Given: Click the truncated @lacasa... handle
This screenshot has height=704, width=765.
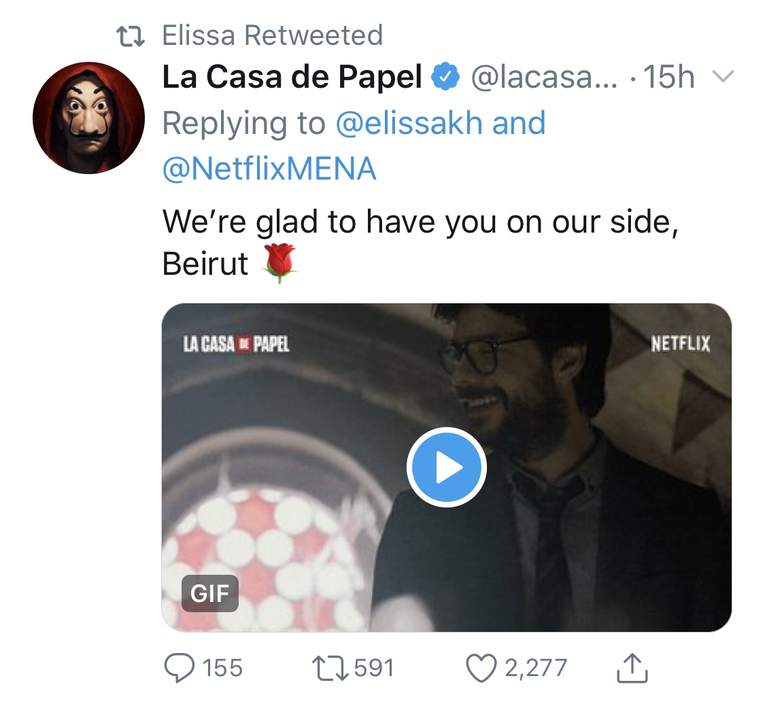Looking at the screenshot, I should (x=544, y=78).
